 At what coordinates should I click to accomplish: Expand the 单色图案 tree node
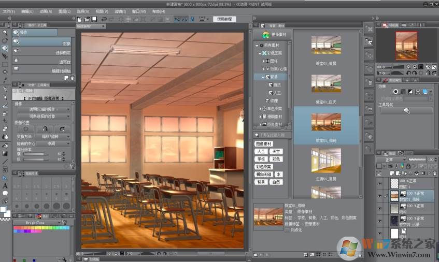260,109
